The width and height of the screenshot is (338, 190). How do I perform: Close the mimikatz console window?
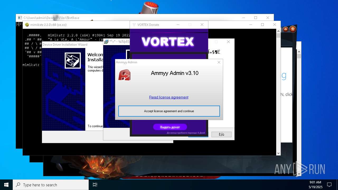point(275,25)
